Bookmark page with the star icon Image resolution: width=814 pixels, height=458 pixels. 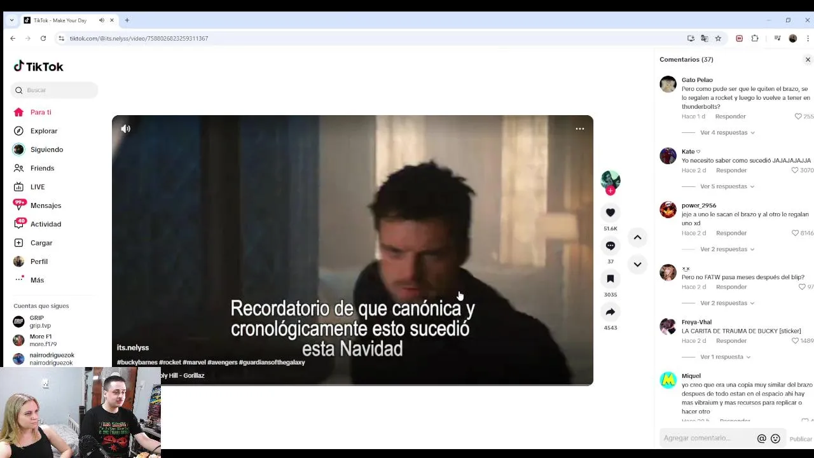718,38
